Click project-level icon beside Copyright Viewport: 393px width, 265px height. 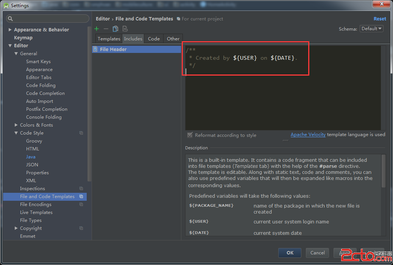[81, 228]
